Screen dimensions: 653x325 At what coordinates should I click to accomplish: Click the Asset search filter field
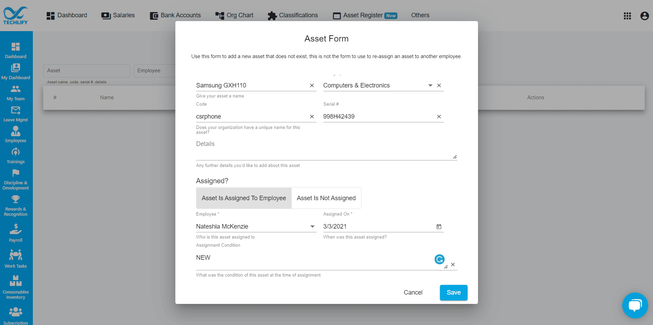point(86,71)
